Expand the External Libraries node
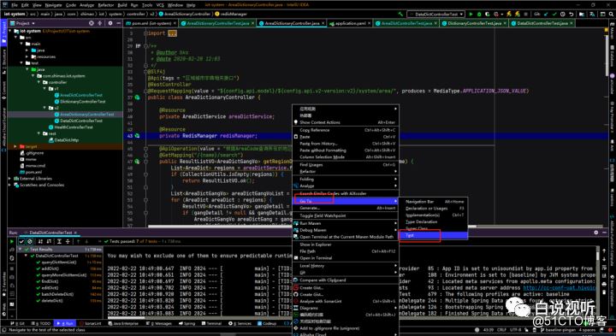616x336 pixels. tap(10, 179)
